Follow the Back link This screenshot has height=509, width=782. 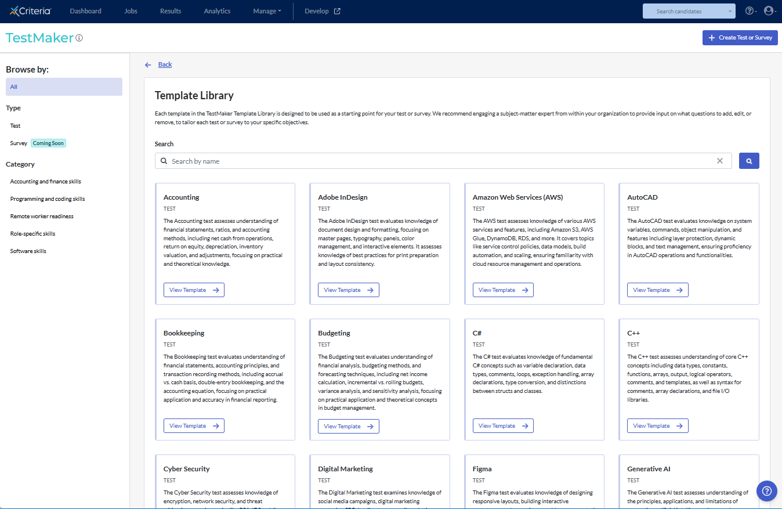coord(165,65)
